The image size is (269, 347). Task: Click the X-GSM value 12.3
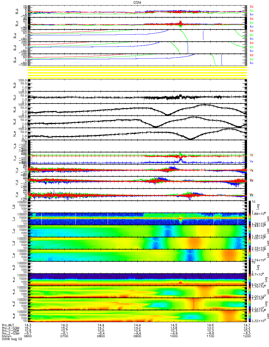[x=247, y=328]
